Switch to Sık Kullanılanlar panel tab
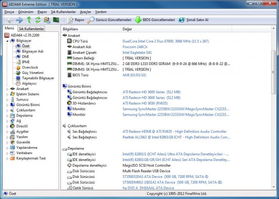279x199 pixels. coord(31,29)
